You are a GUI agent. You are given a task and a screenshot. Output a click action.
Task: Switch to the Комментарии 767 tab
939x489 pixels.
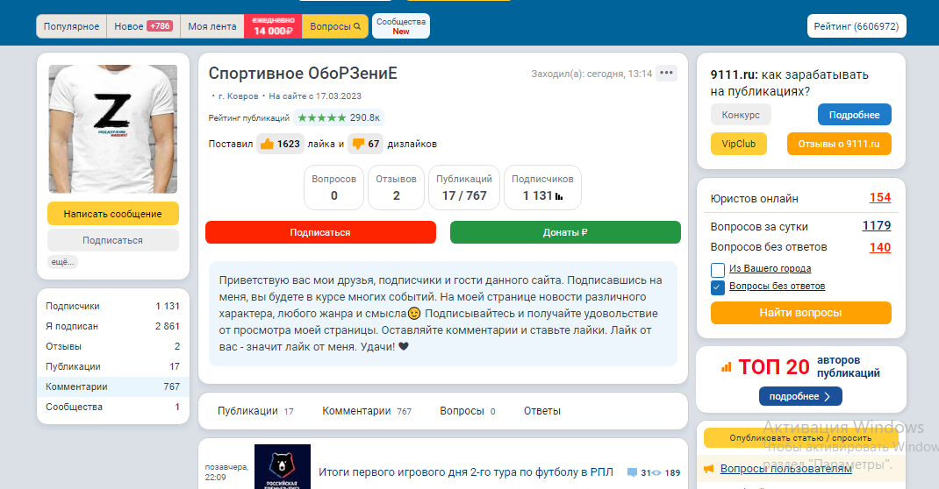(366, 411)
